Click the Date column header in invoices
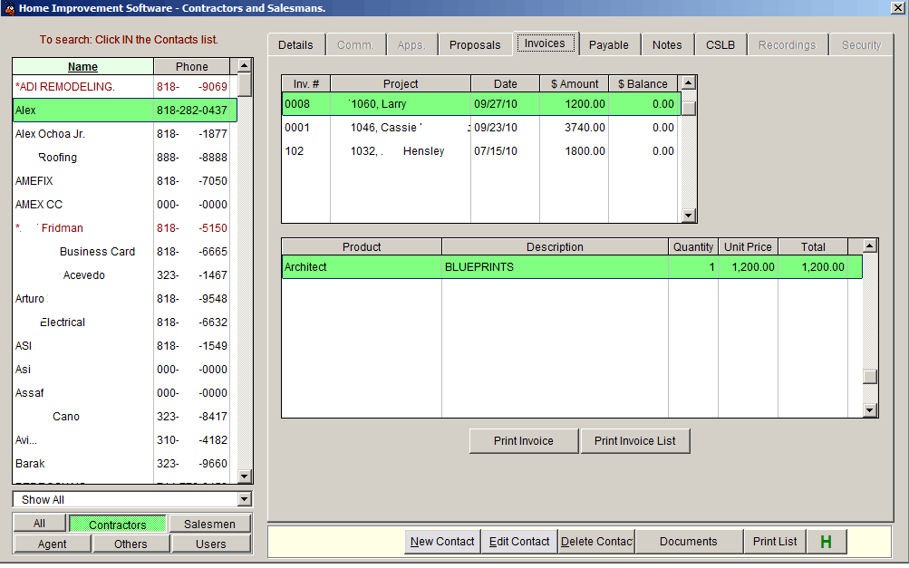 pyautogui.click(x=506, y=84)
